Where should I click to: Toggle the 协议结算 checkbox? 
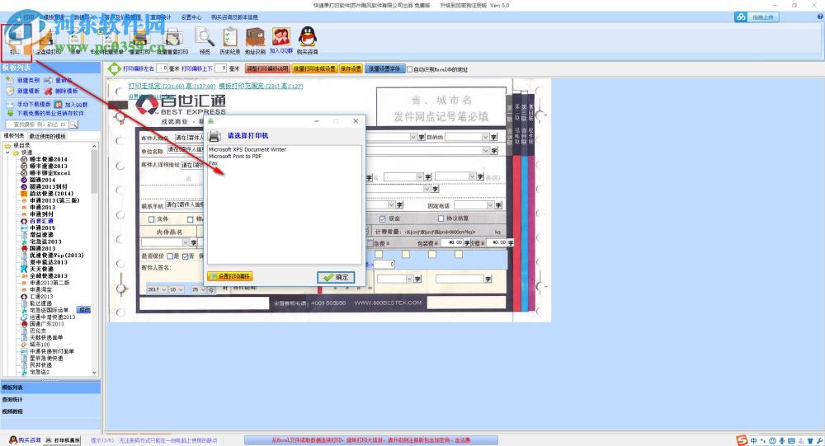click(x=441, y=218)
